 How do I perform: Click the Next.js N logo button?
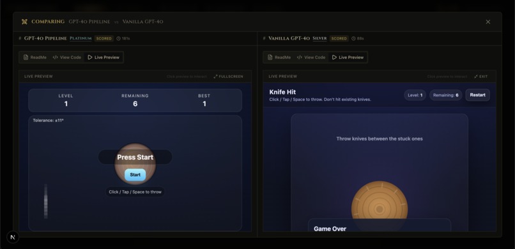13,237
